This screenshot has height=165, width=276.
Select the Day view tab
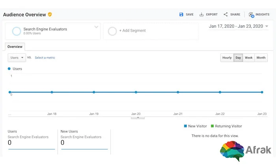click(x=238, y=58)
